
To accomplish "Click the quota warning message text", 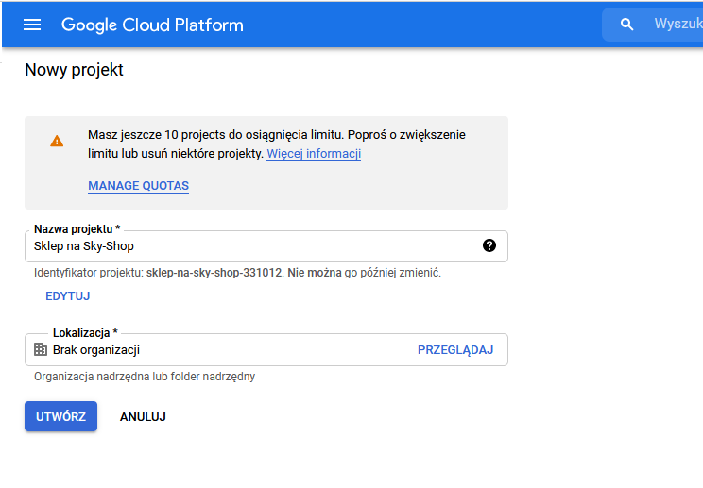I will point(277,144).
